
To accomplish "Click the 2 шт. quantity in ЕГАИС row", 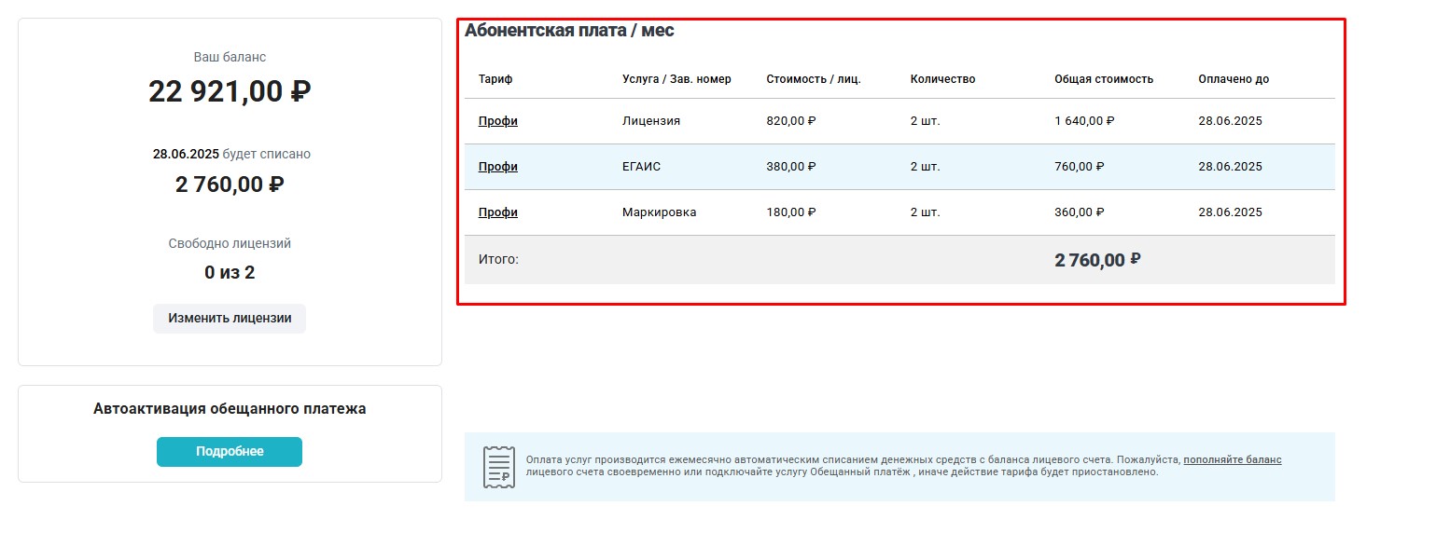I will click(926, 167).
